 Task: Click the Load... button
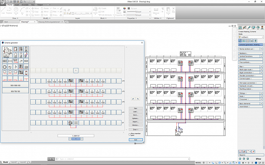point(136,111)
